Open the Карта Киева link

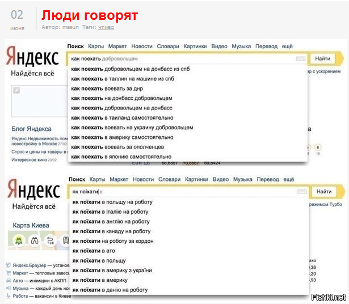31,225
